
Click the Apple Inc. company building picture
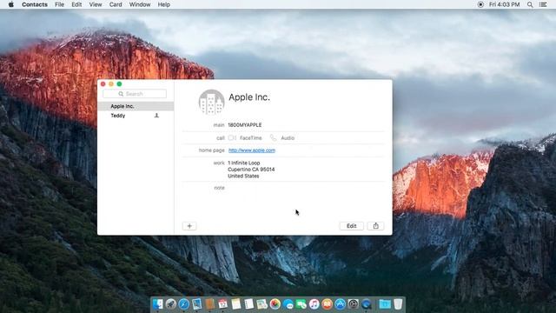pos(211,103)
